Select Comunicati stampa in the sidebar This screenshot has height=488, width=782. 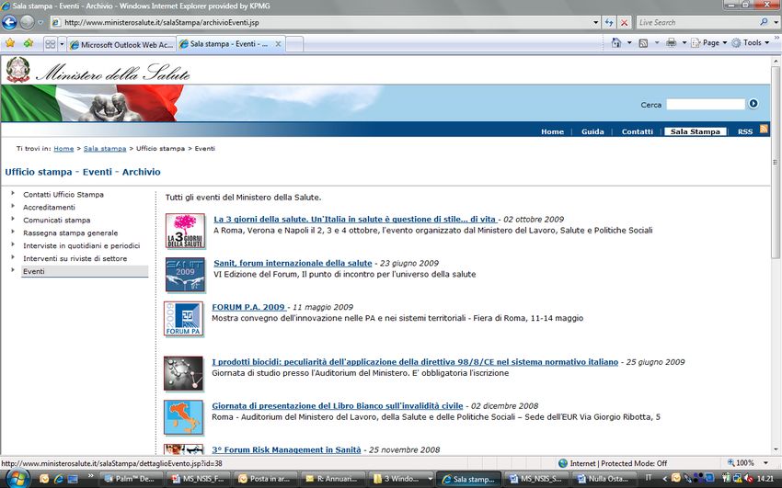point(57,221)
